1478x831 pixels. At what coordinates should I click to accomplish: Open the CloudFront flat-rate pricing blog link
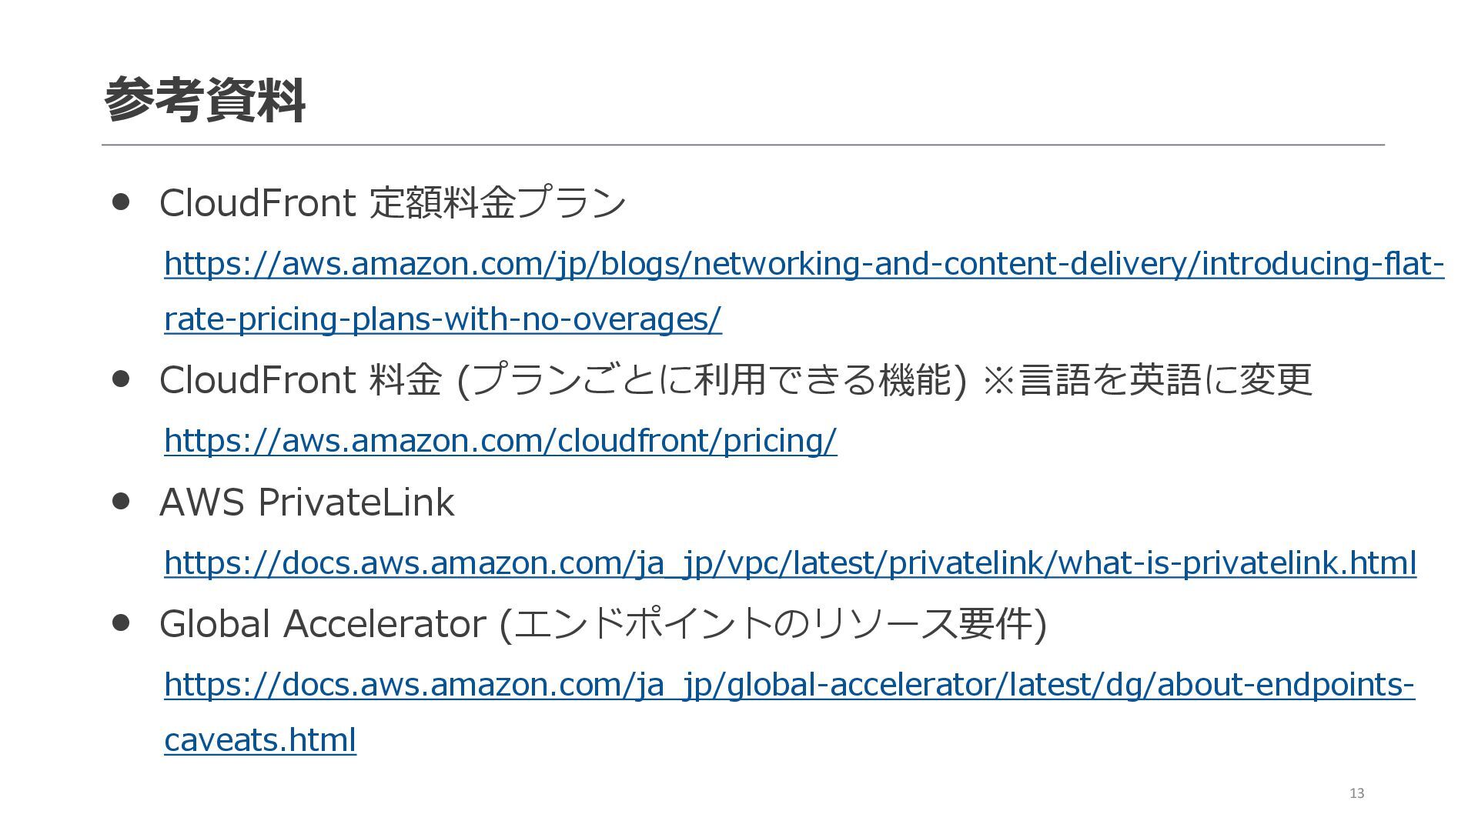(804, 264)
